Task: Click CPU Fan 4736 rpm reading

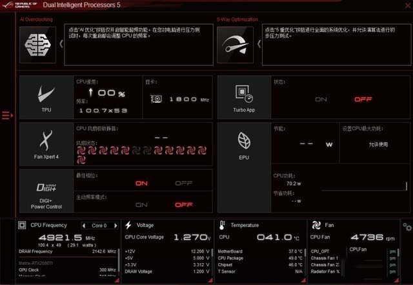Action: point(372,237)
